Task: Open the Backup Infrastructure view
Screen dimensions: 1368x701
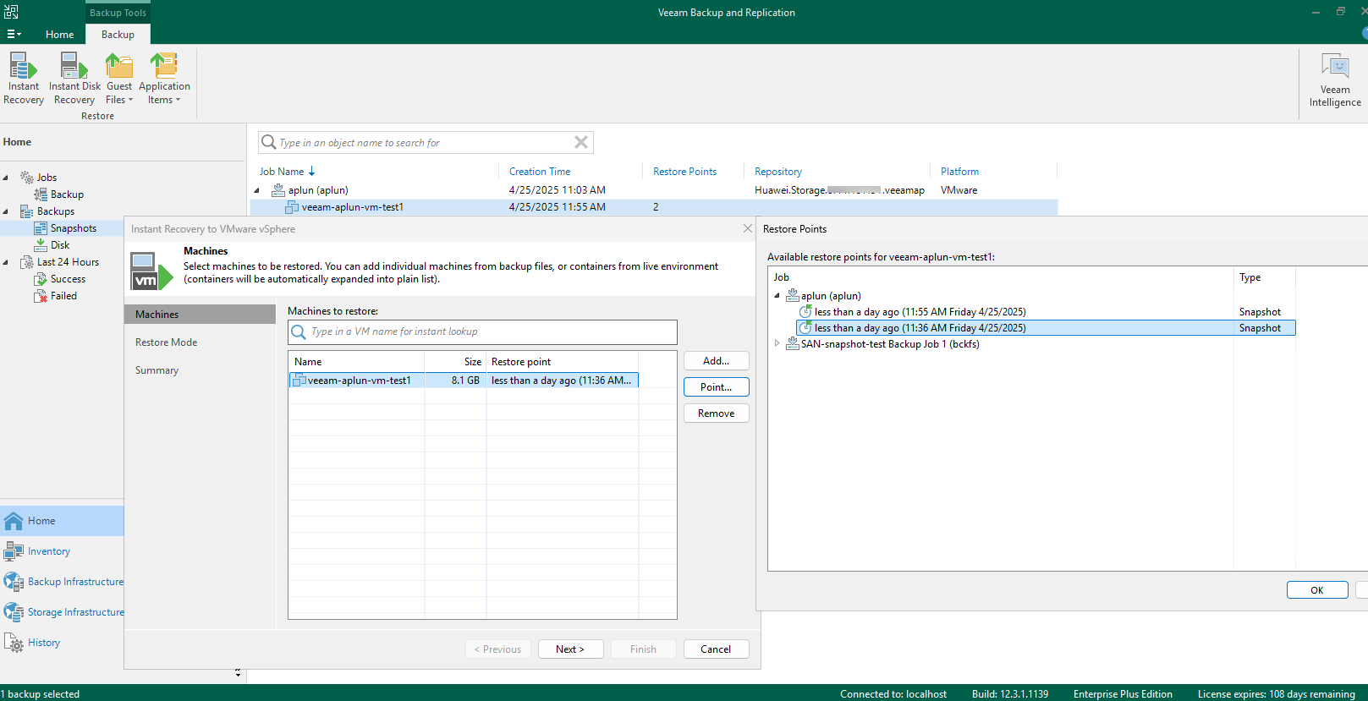Action: pyautogui.click(x=62, y=582)
